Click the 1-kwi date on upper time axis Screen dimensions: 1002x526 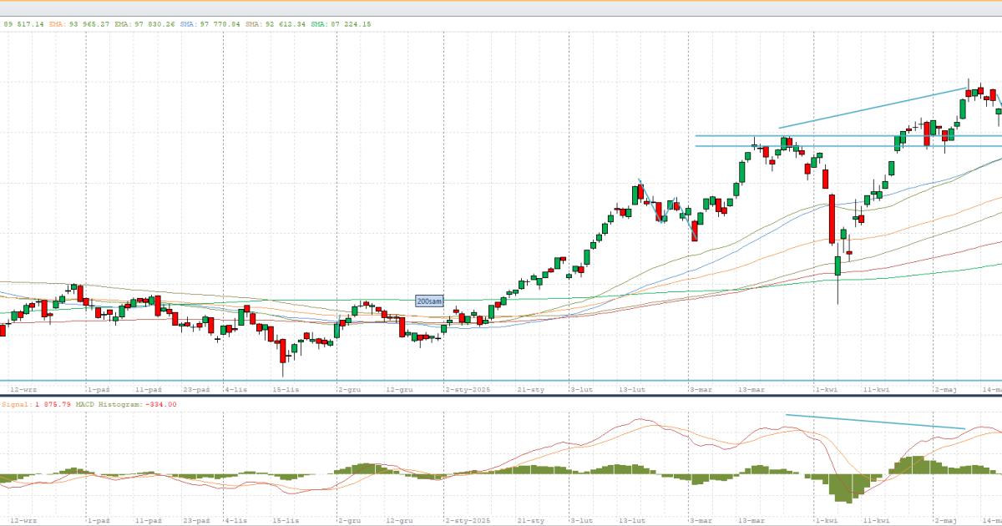click(x=825, y=389)
